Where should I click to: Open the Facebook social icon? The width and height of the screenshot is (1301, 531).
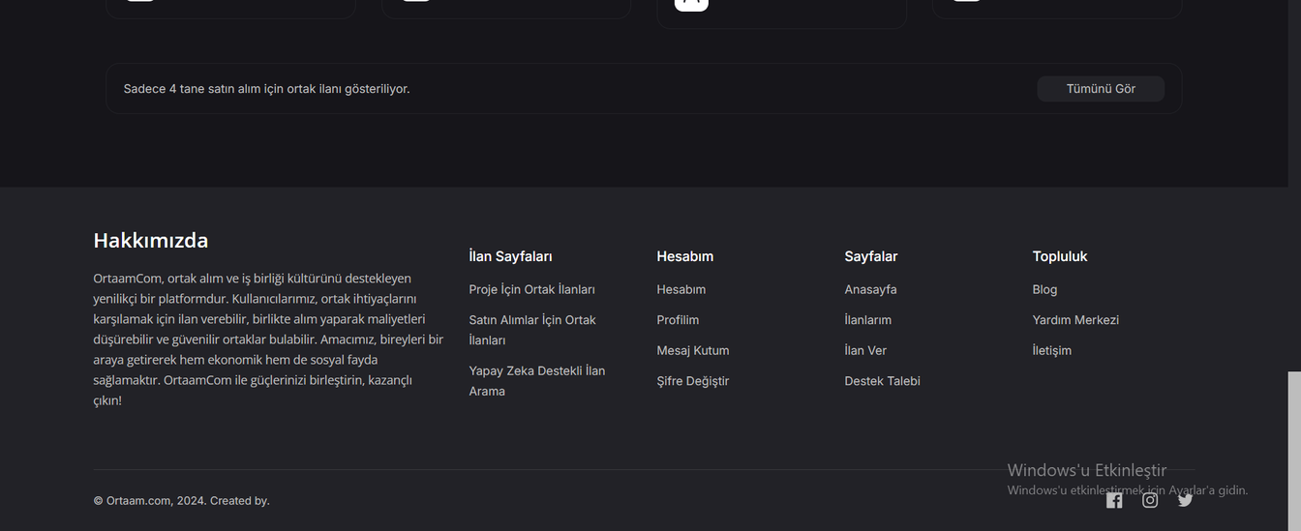coord(1114,500)
